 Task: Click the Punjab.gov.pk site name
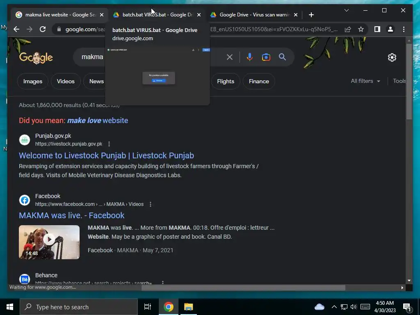(x=53, y=136)
